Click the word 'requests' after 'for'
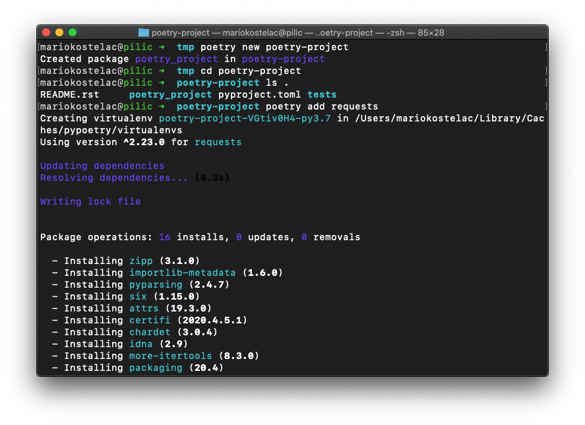 point(218,143)
